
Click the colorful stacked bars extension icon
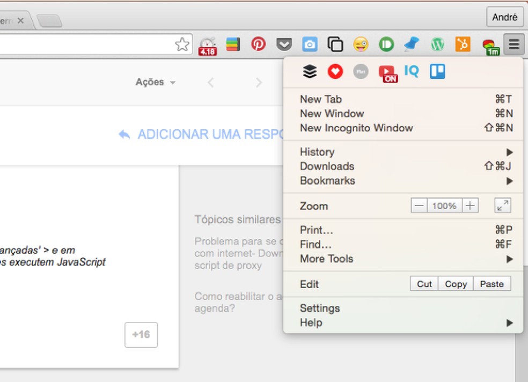233,44
